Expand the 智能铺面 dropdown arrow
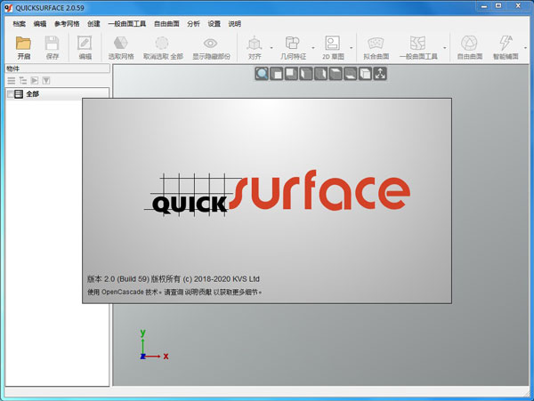Screen dimensions: 534x401 tap(525, 48)
